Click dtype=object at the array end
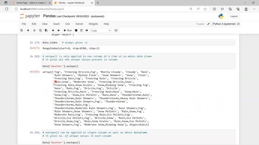 [139, 124]
